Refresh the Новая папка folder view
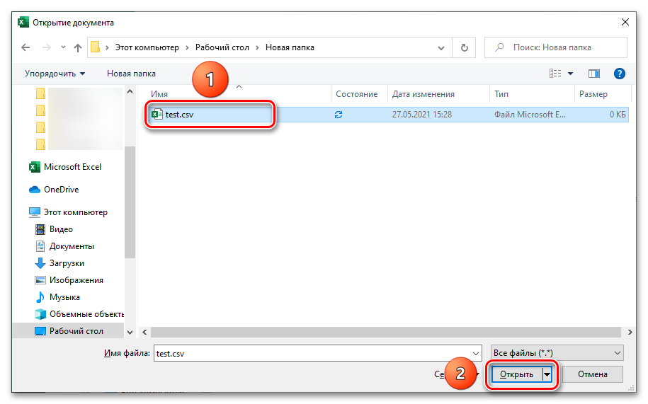The image size is (648, 404). tap(464, 47)
